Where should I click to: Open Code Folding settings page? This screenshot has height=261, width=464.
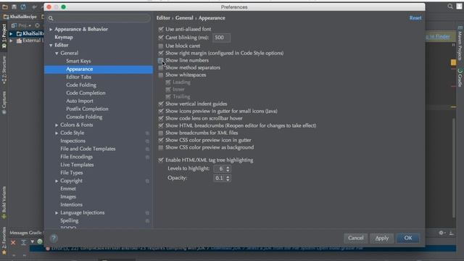pyautogui.click(x=81, y=85)
